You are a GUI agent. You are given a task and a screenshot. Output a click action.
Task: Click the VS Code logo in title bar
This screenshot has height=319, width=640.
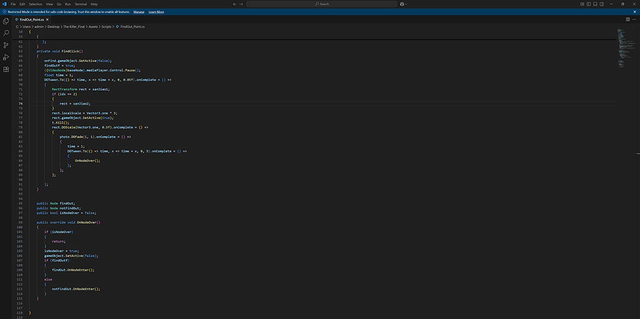tap(5, 4)
